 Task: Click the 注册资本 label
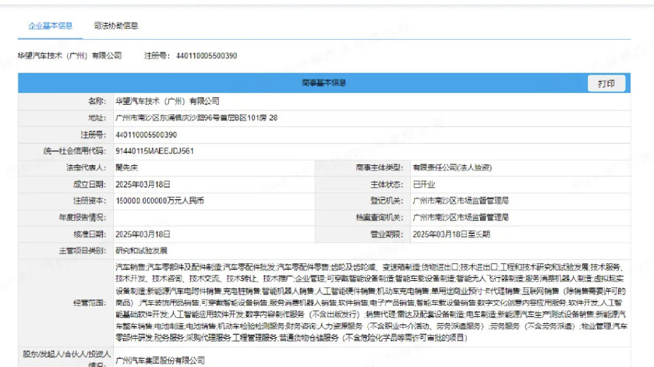(90, 200)
